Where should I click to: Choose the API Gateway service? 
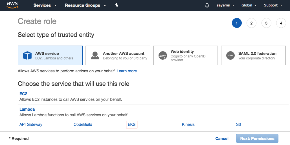coord(31,124)
